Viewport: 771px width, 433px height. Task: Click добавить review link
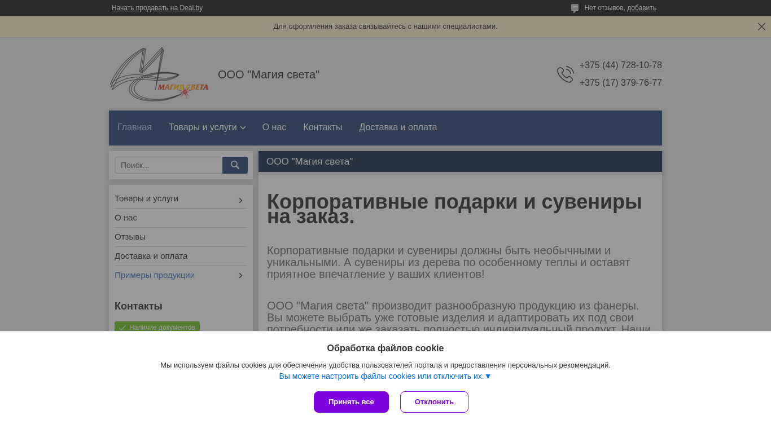point(642,8)
